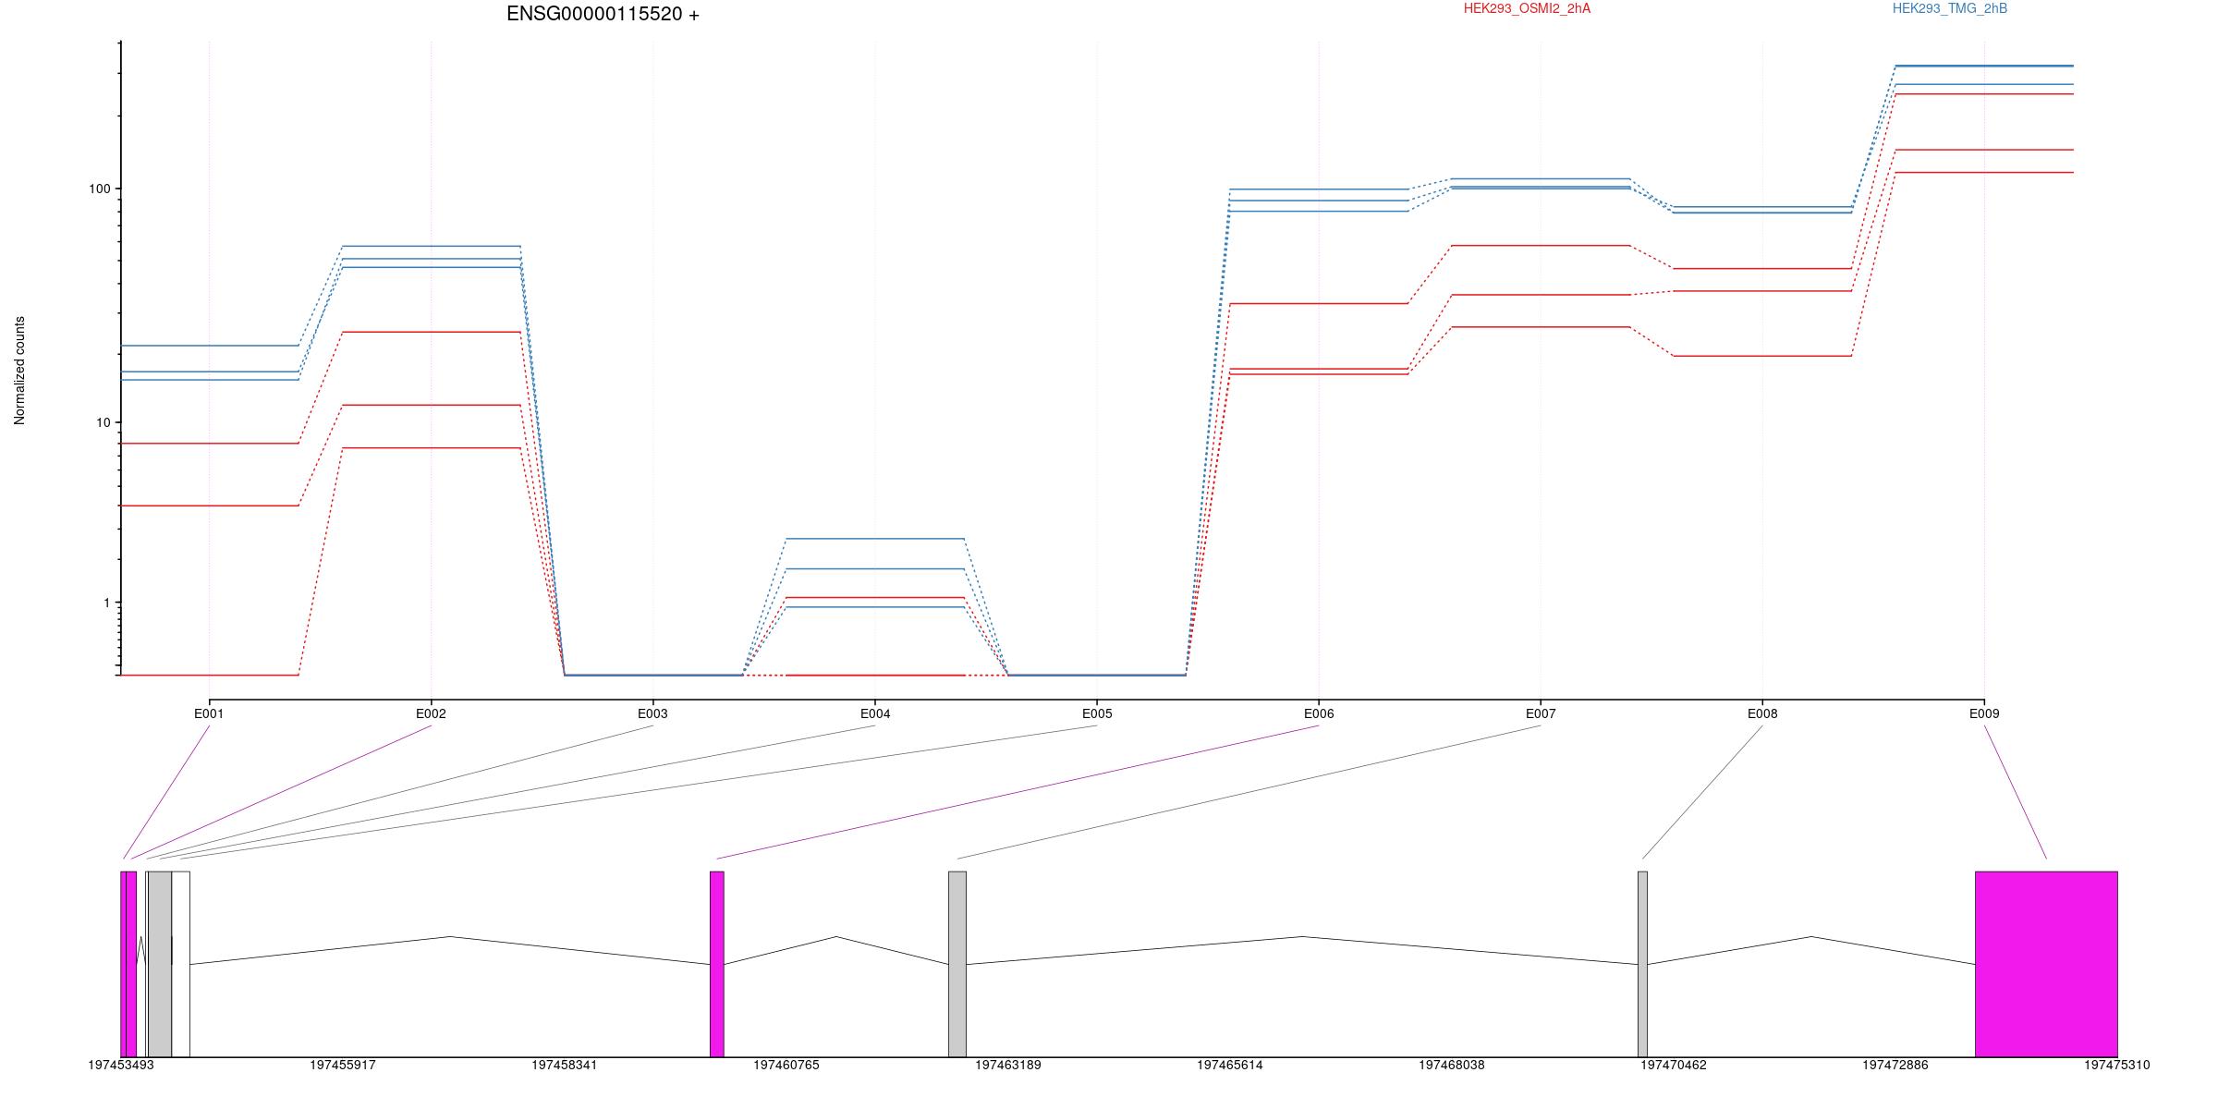Viewport: 2218px width, 1109px height.
Task: Click the top blue line segment at E006
Action: (x=1319, y=189)
